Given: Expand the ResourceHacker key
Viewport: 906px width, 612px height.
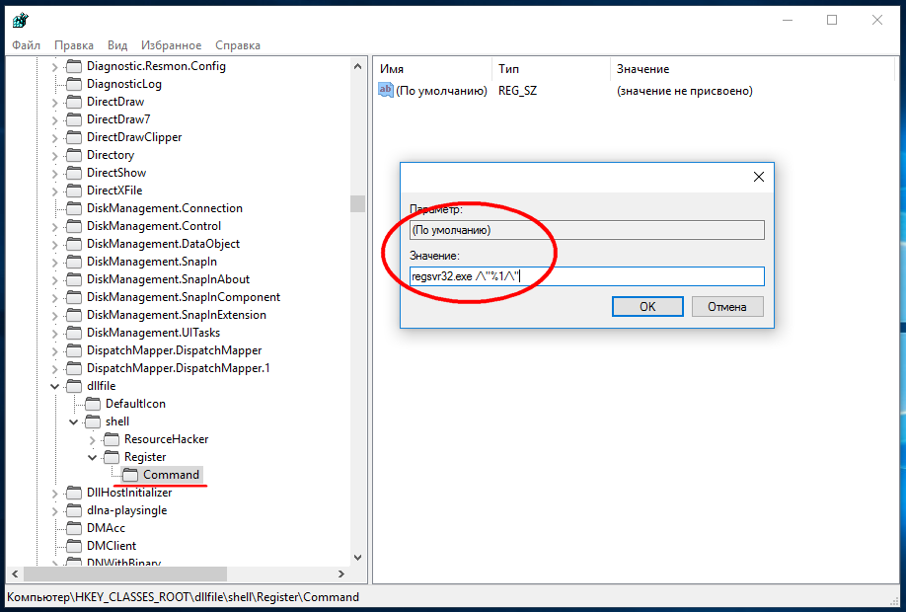Looking at the screenshot, I should (93, 440).
